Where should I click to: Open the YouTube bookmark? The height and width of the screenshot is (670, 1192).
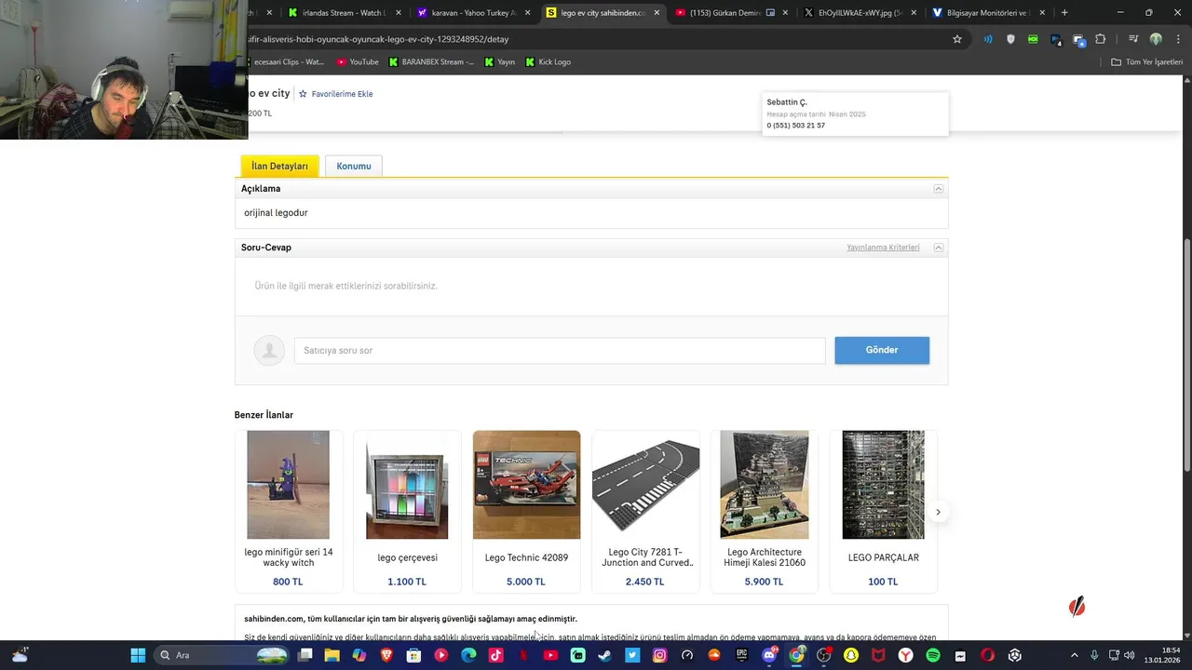358,62
